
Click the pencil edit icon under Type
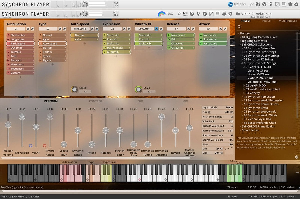click(x=64, y=29)
